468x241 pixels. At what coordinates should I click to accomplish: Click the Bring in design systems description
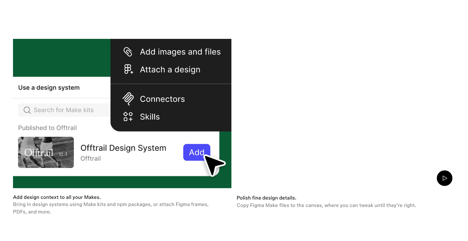(x=111, y=208)
